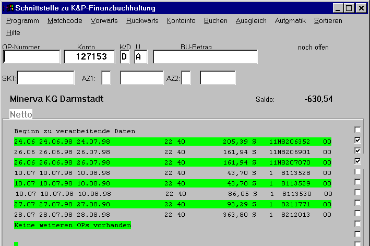Click the BU-Betrag input field
370x246 pixels.
[205, 57]
